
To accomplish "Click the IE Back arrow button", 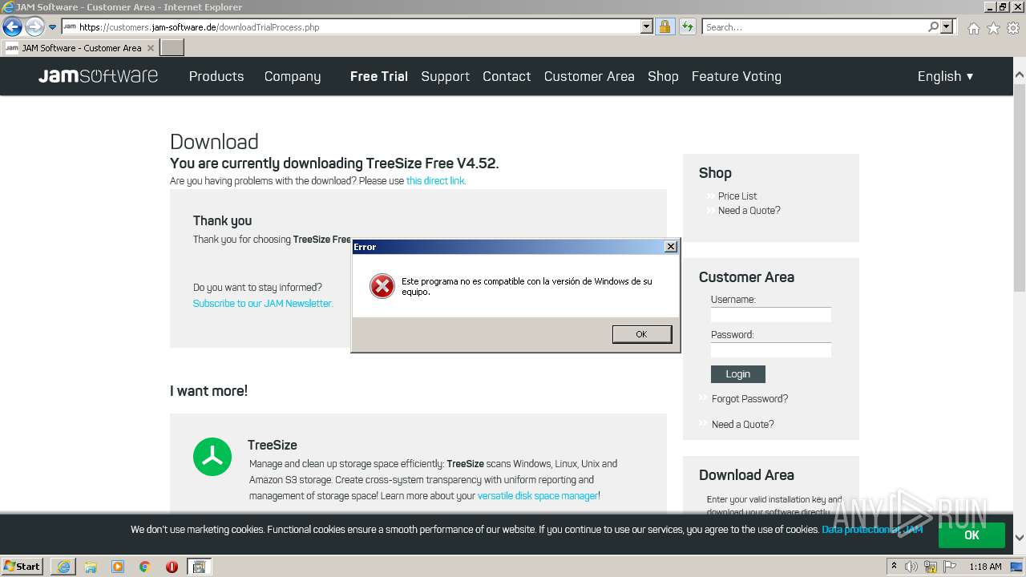I will point(12,27).
